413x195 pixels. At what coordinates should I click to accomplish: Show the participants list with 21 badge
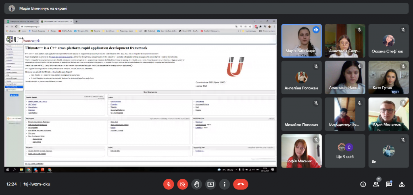click(x=376, y=184)
